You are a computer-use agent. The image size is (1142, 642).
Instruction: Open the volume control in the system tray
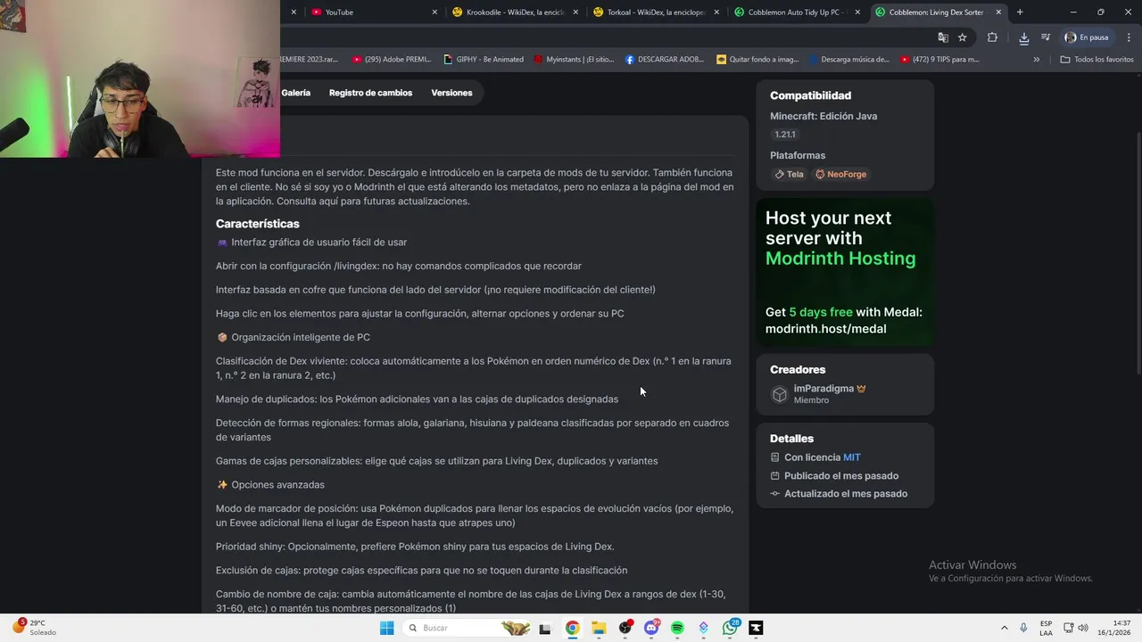1084,628
